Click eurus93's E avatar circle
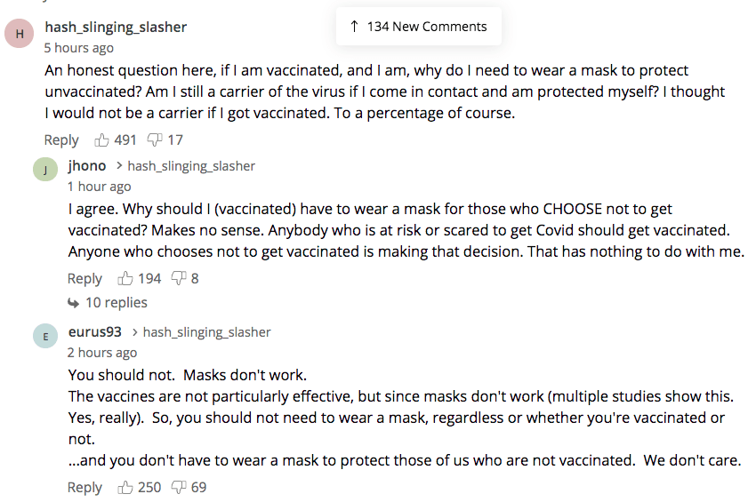 pos(44,337)
